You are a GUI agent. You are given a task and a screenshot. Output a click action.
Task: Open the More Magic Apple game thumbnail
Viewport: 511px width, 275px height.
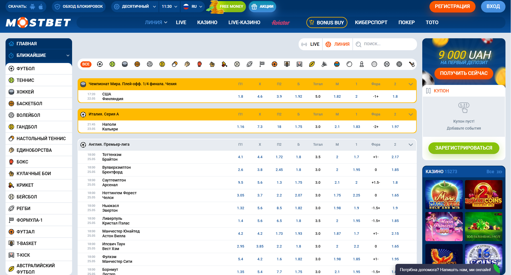[444, 195]
